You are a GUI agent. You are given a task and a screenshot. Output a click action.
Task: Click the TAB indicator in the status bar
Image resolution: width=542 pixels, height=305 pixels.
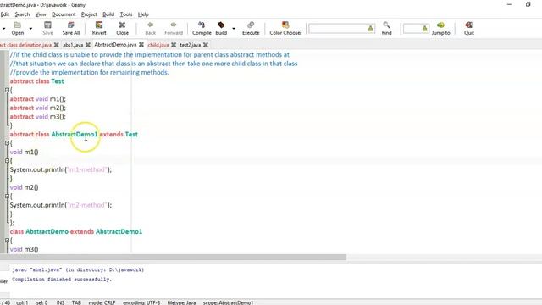pos(76,302)
